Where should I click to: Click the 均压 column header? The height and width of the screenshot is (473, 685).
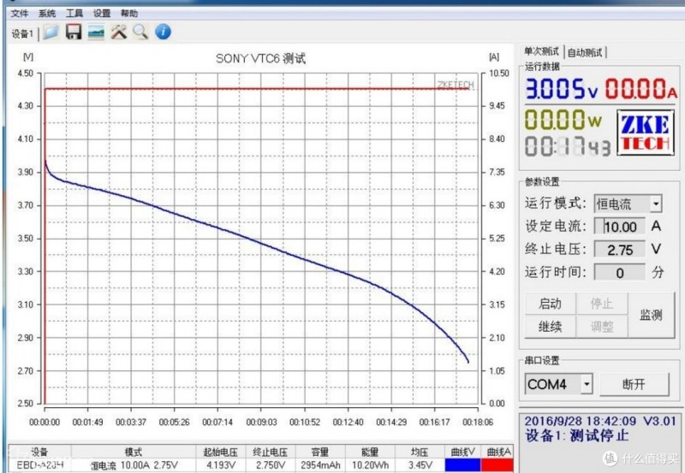click(x=420, y=452)
